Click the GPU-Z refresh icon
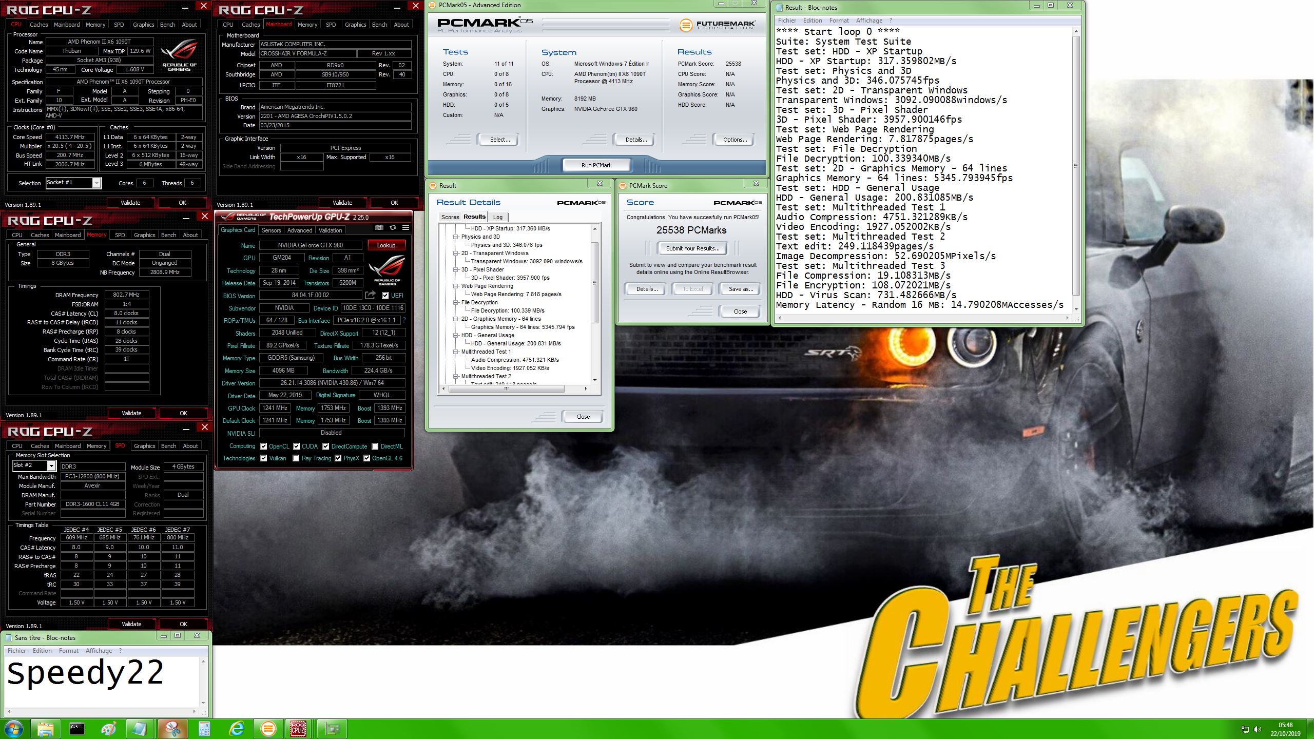The image size is (1314, 739). point(393,228)
